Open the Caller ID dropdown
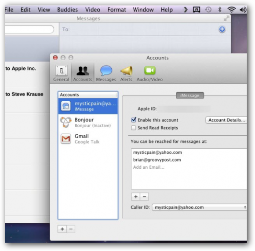 coord(199,207)
